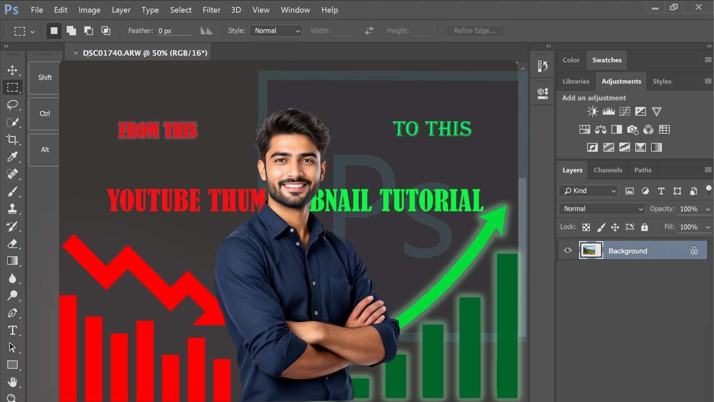Viewport: 714px width, 402px height.
Task: Open the Fill slider dropdown arrow
Action: pos(708,227)
